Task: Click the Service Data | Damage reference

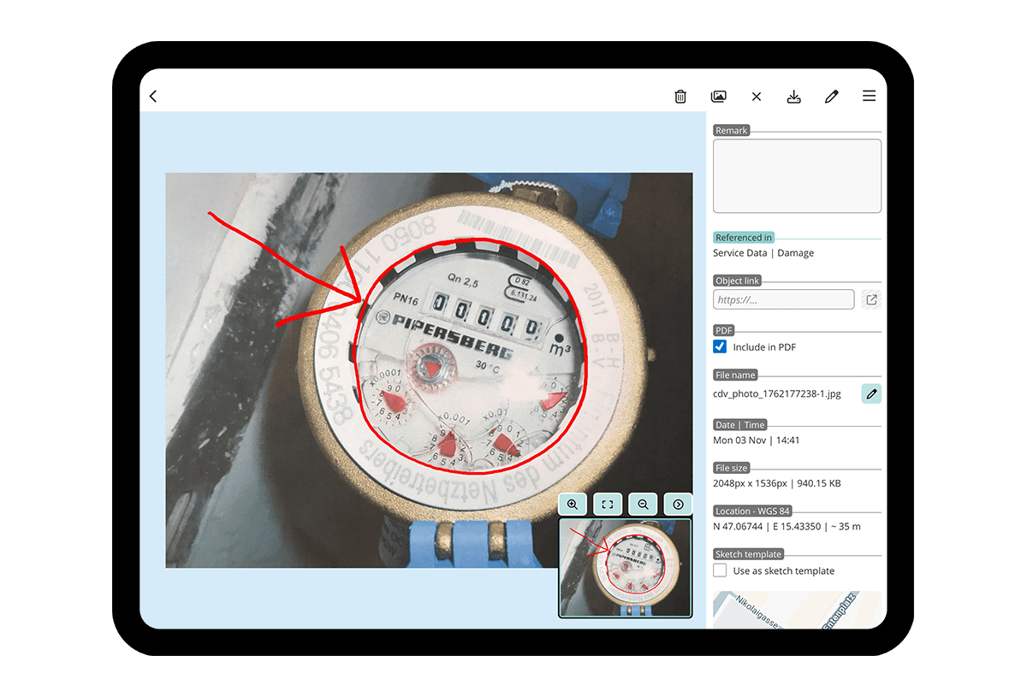Action: tap(763, 253)
